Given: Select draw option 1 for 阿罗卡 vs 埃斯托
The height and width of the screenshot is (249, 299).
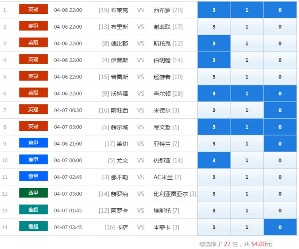Looking at the screenshot, I should click(247, 210).
